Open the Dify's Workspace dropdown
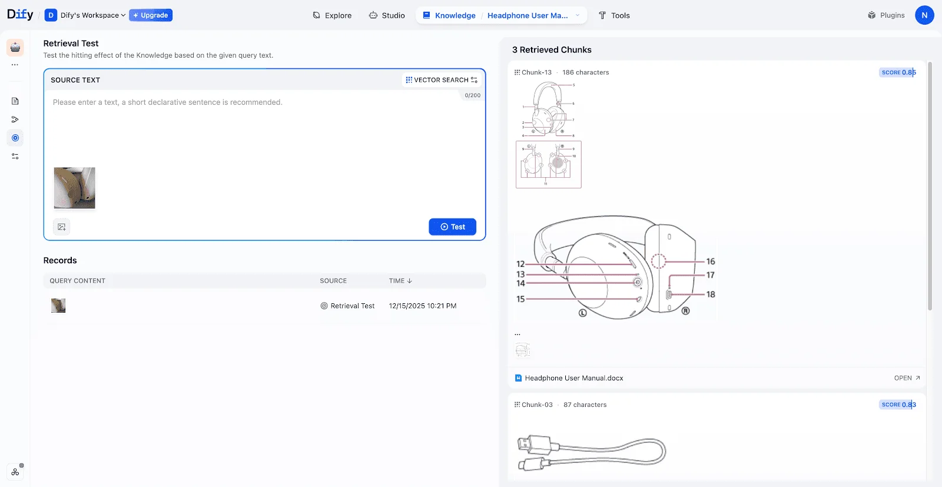This screenshot has height=487, width=942. (86, 15)
